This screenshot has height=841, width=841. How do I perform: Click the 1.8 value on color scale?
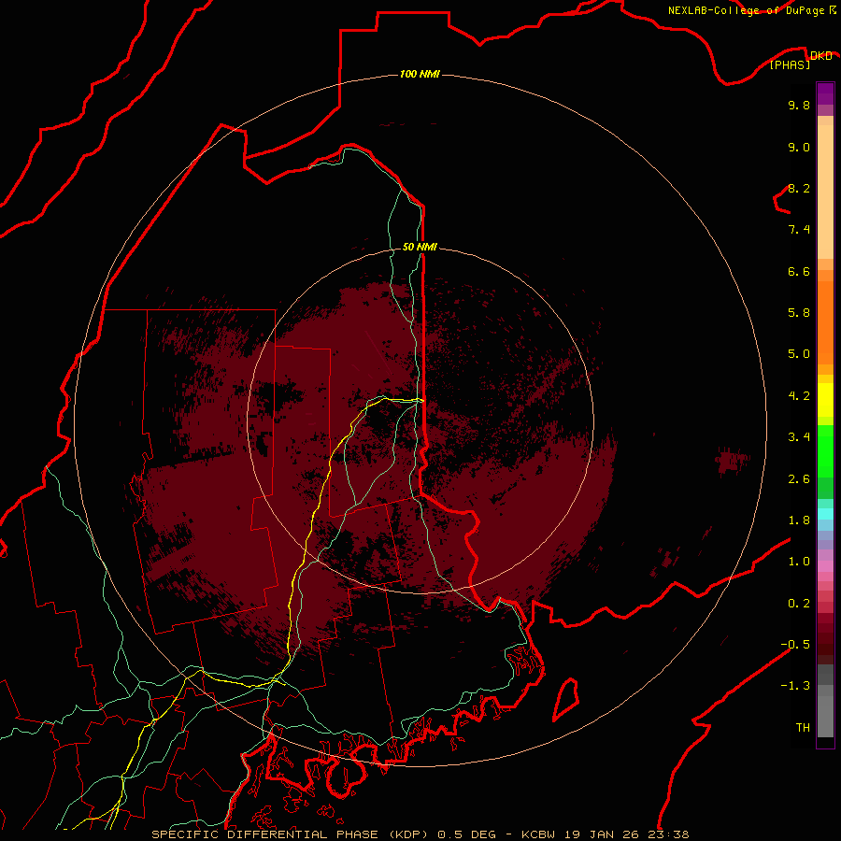pos(799,520)
